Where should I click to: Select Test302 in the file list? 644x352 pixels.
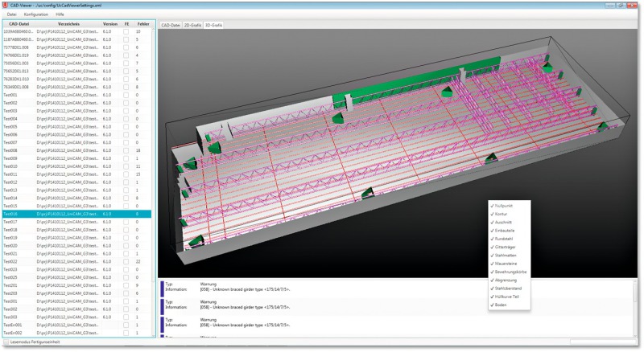(77, 309)
